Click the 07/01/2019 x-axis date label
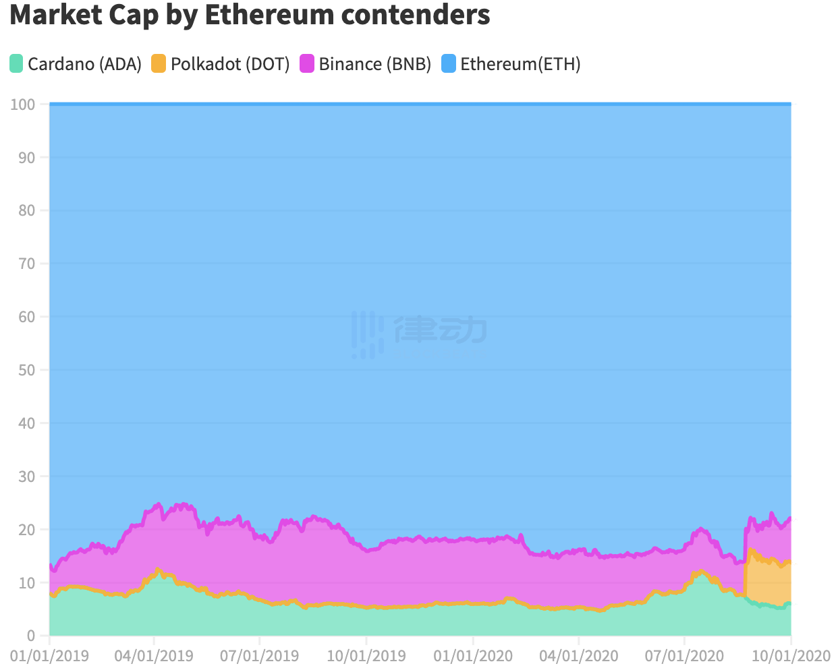The image size is (838, 670). point(260,656)
